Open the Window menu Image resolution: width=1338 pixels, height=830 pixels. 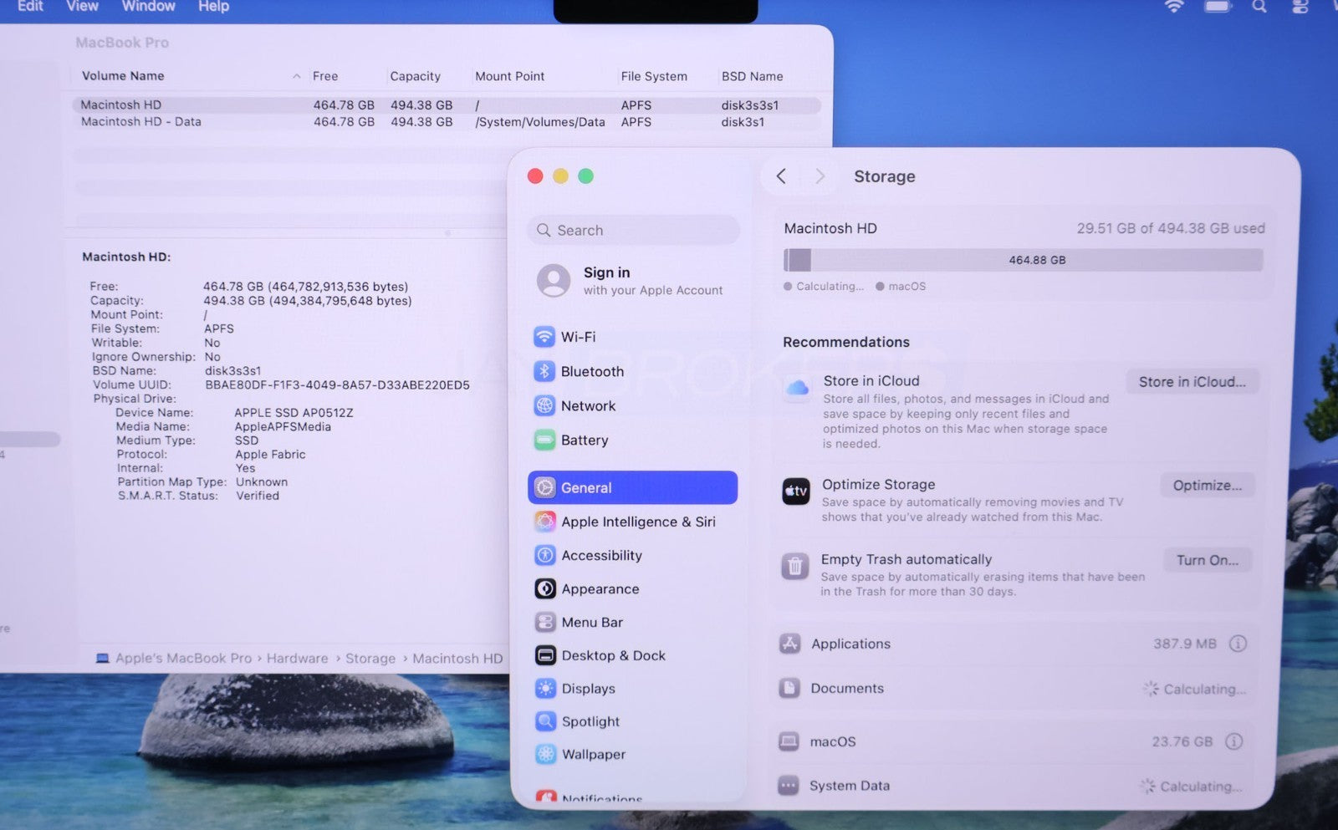tap(148, 7)
